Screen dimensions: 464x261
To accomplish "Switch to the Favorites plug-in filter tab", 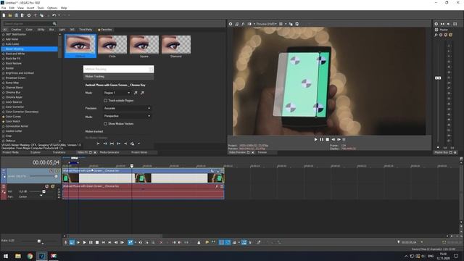I will click(105, 30).
